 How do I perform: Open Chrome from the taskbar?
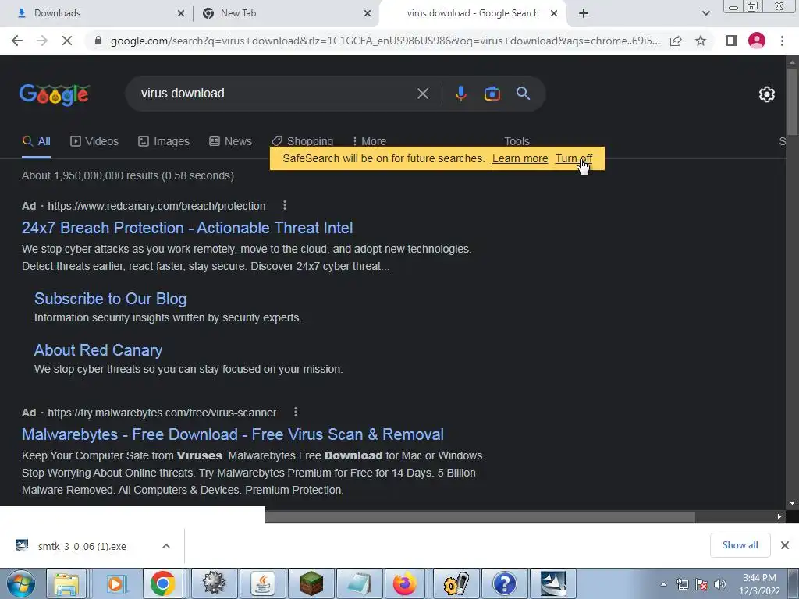click(x=162, y=583)
